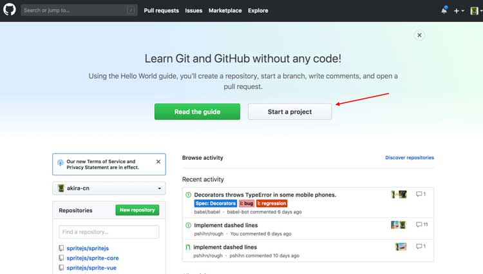Click participant avatars on Decorators issue
483x274 pixels.
(x=399, y=194)
